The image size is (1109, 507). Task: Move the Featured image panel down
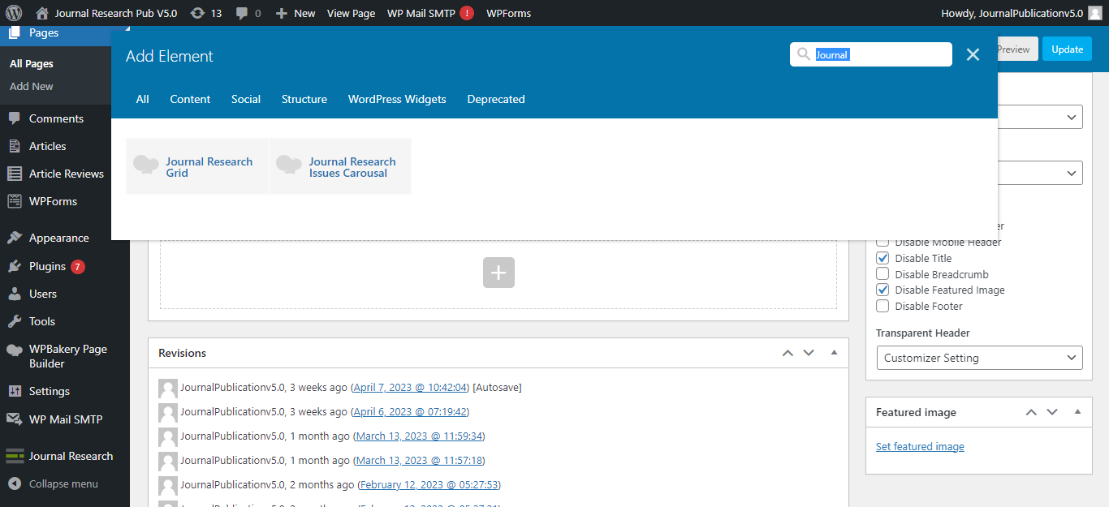(x=1052, y=412)
